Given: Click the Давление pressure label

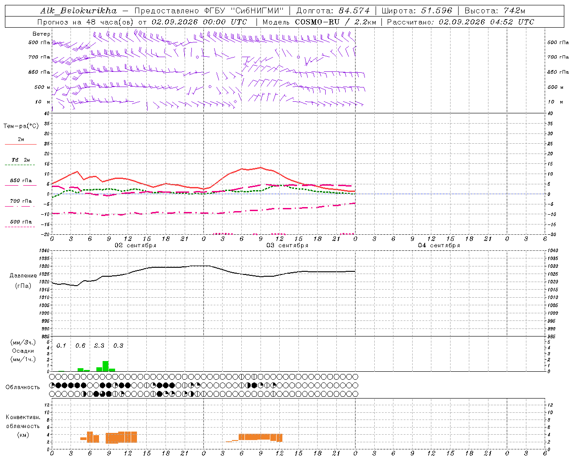Looking at the screenshot, I should point(23,275).
